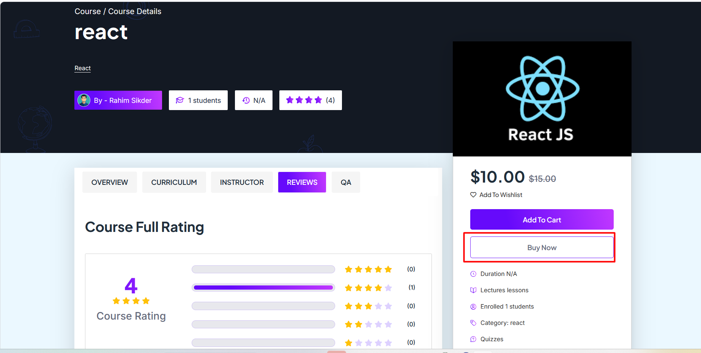
Task: Click the Buy Now button
Action: 542,247
